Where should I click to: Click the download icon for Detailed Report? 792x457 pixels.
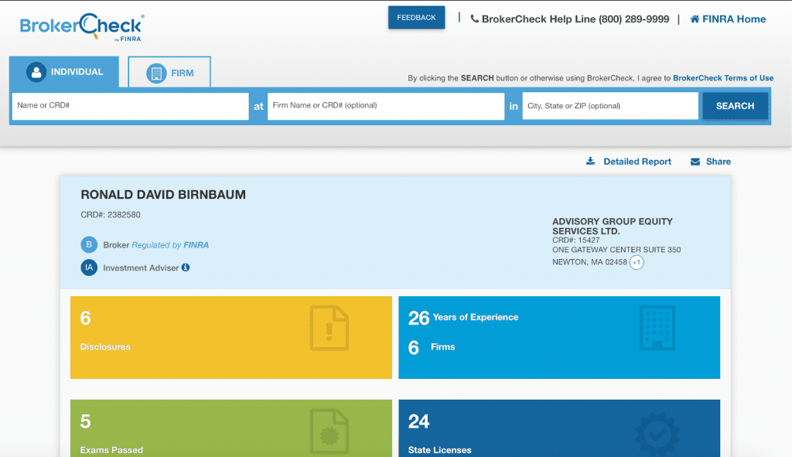pyautogui.click(x=590, y=161)
